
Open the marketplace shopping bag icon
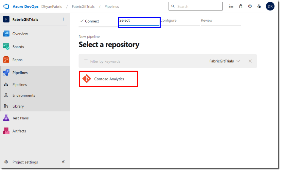[241, 6]
